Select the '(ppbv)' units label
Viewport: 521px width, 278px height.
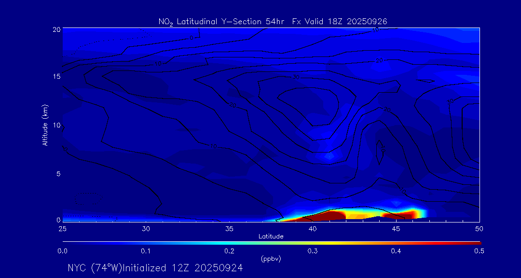click(x=271, y=259)
